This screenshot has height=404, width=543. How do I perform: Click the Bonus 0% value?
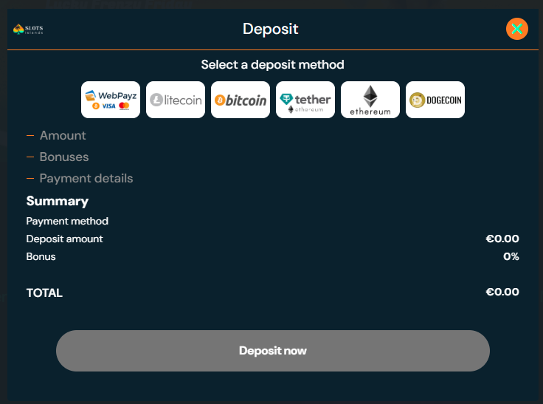(x=511, y=256)
